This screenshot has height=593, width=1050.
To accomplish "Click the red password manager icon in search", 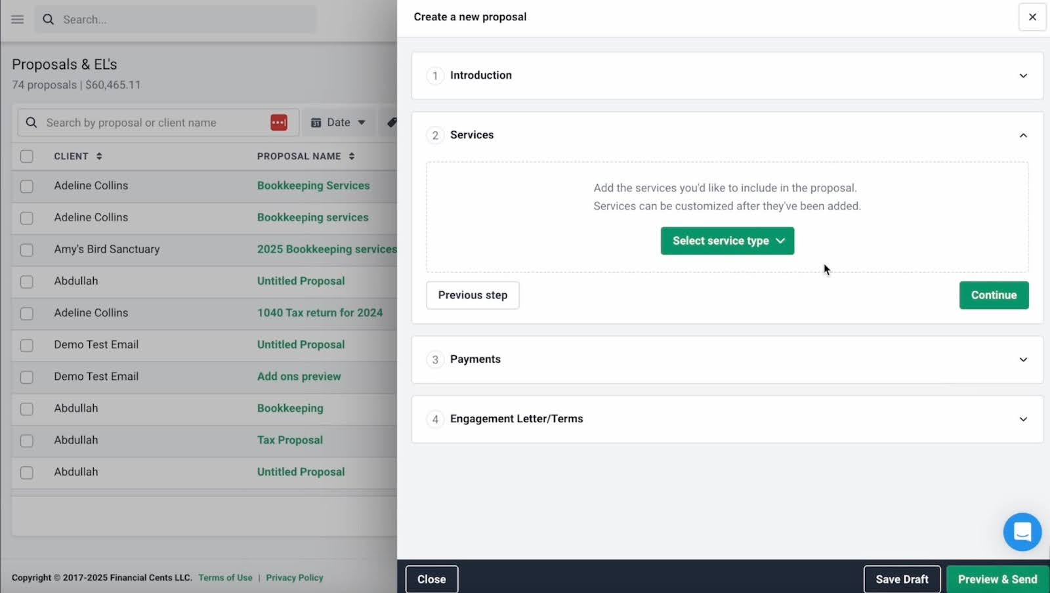I will pos(279,123).
